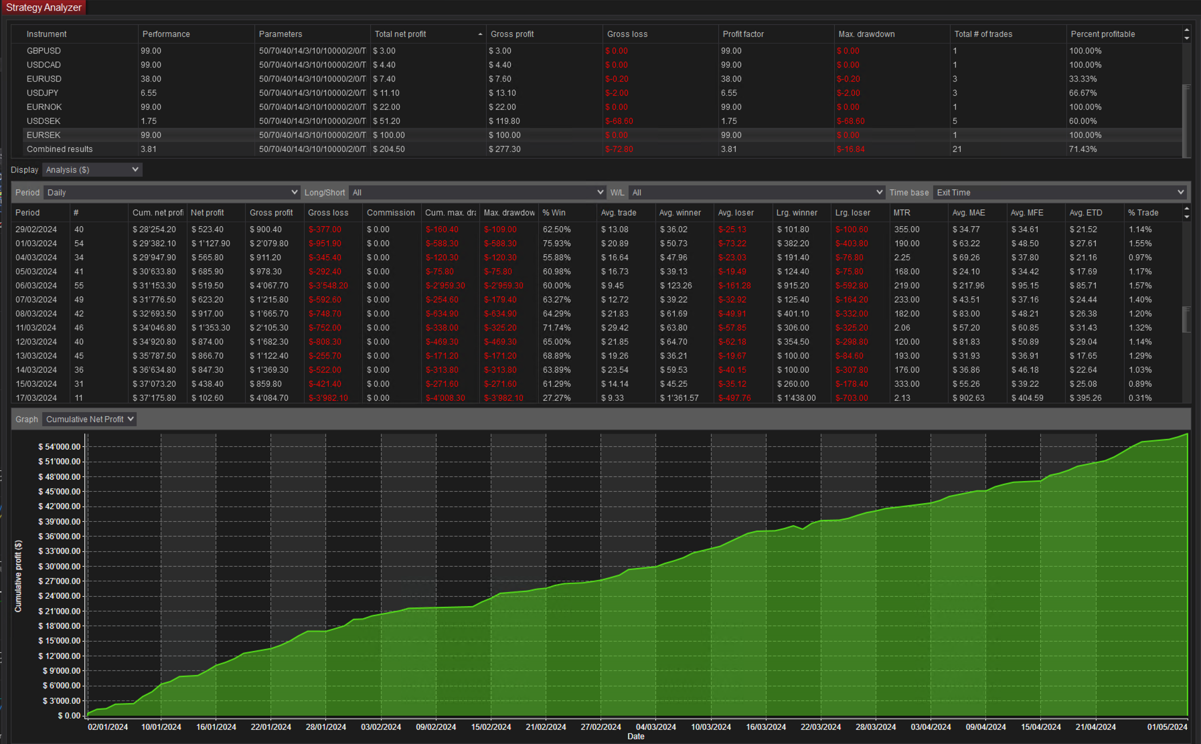The height and width of the screenshot is (744, 1201).
Task: Select the Strategy Analyzer tab
Action: pos(44,7)
